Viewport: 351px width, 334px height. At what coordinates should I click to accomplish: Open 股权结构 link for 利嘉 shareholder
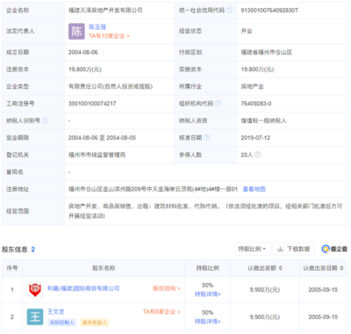(167, 288)
